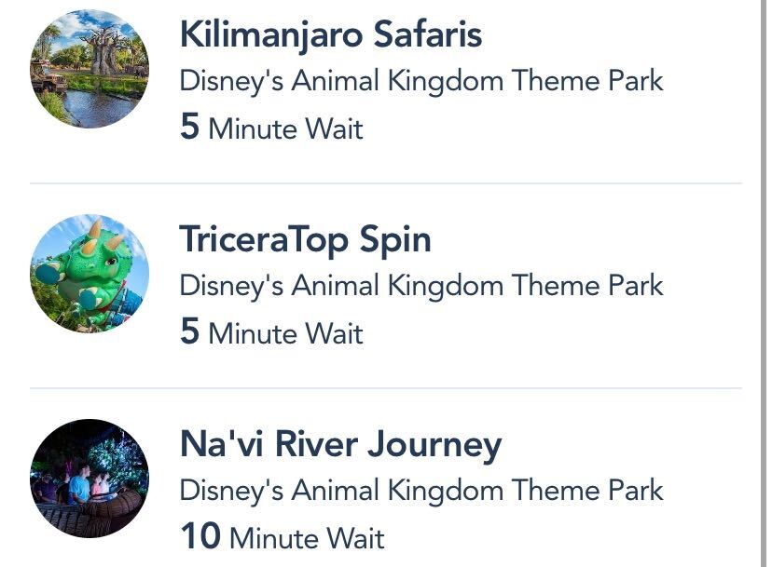Click the Minute Wait label for Kilimanjaro Safaris
The image size is (772, 567).
click(285, 128)
